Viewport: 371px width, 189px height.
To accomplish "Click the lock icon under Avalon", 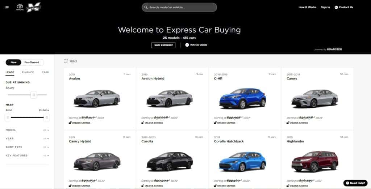I will [x=70, y=123].
